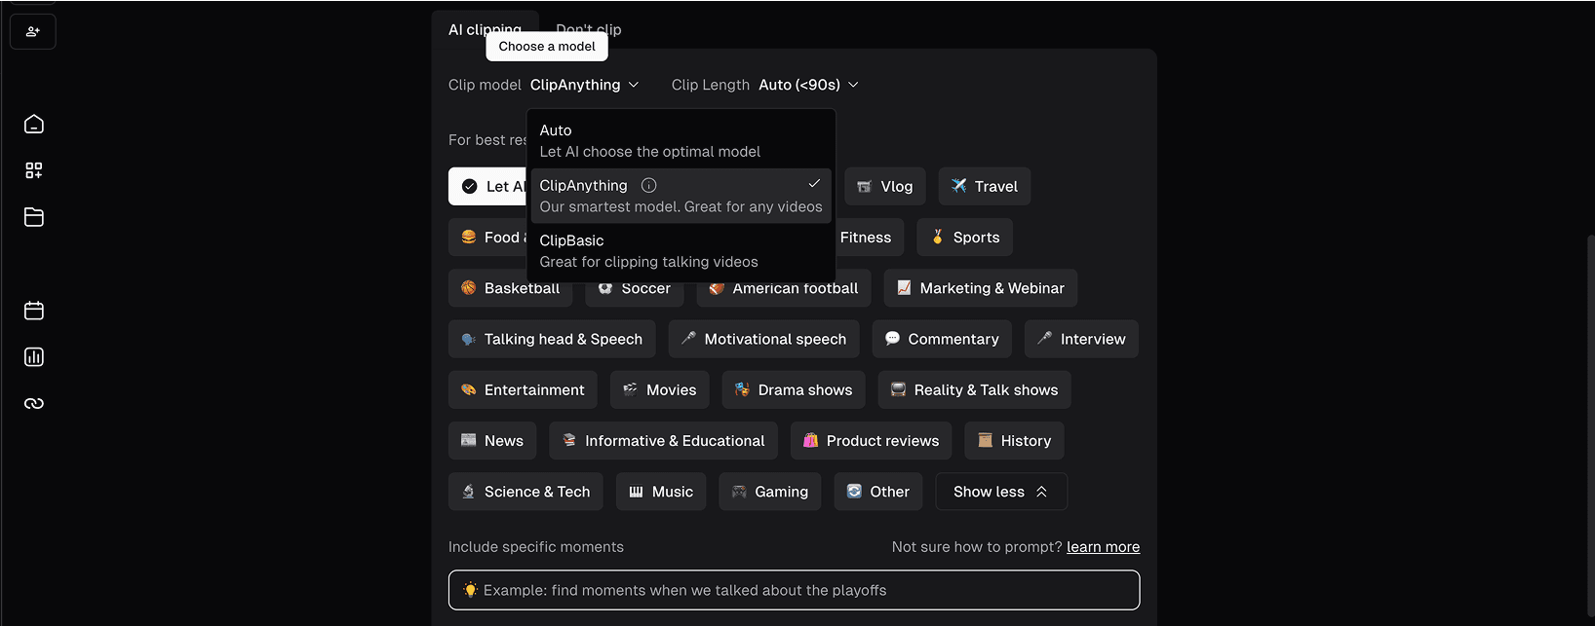
Task: Pick the Reality & Talk shows chip
Action: (975, 389)
